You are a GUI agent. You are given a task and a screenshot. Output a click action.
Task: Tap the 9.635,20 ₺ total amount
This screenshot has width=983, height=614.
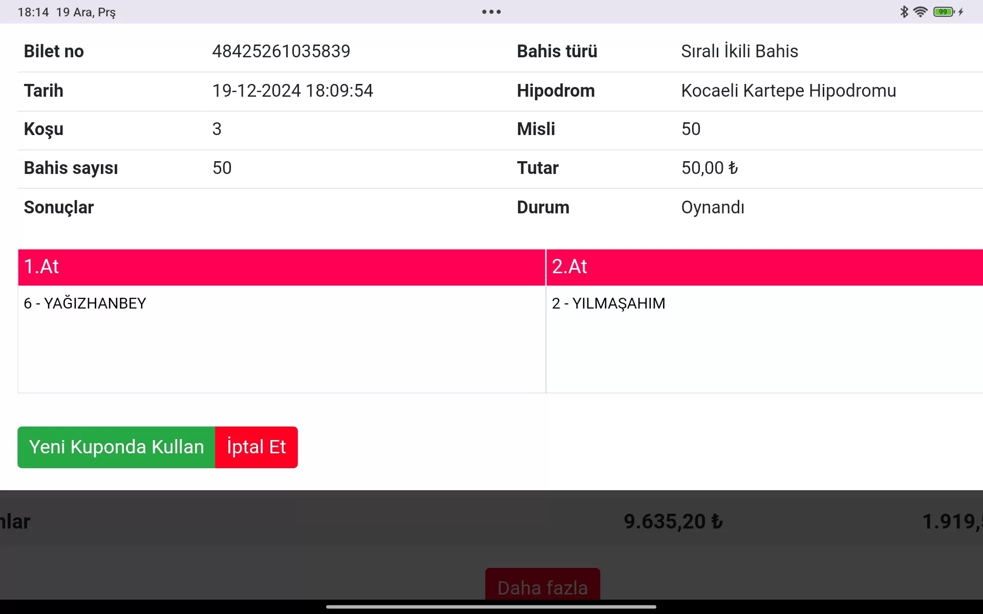point(673,521)
